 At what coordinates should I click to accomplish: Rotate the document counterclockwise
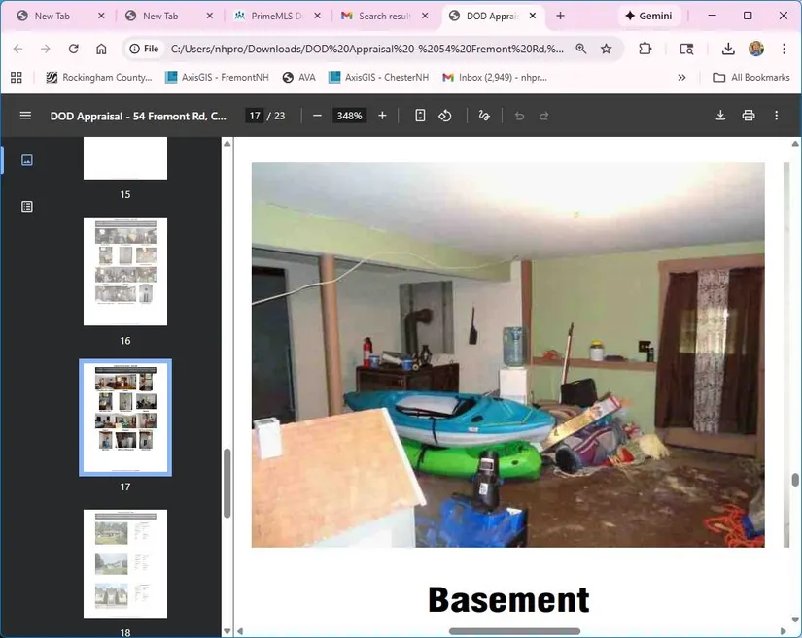pyautogui.click(x=445, y=116)
